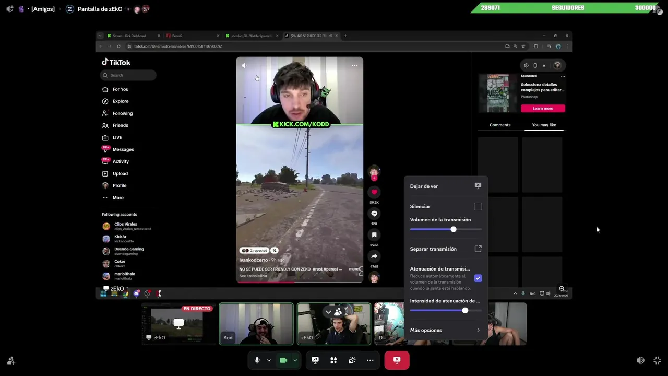Viewport: 668px width, 376px height.
Task: Bookmark the TikTok video
Action: pyautogui.click(x=374, y=235)
